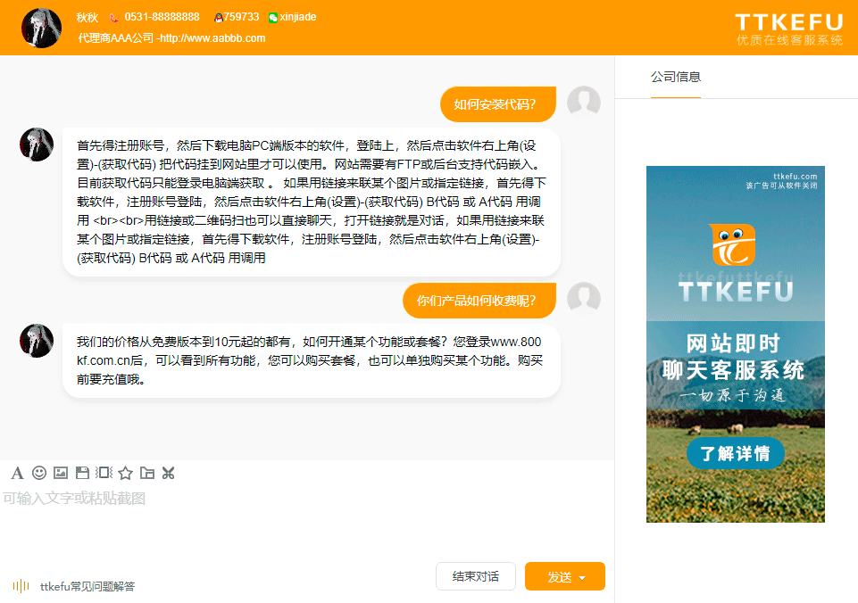
Task: Click the phone number 0531-88888888
Action: point(162,17)
